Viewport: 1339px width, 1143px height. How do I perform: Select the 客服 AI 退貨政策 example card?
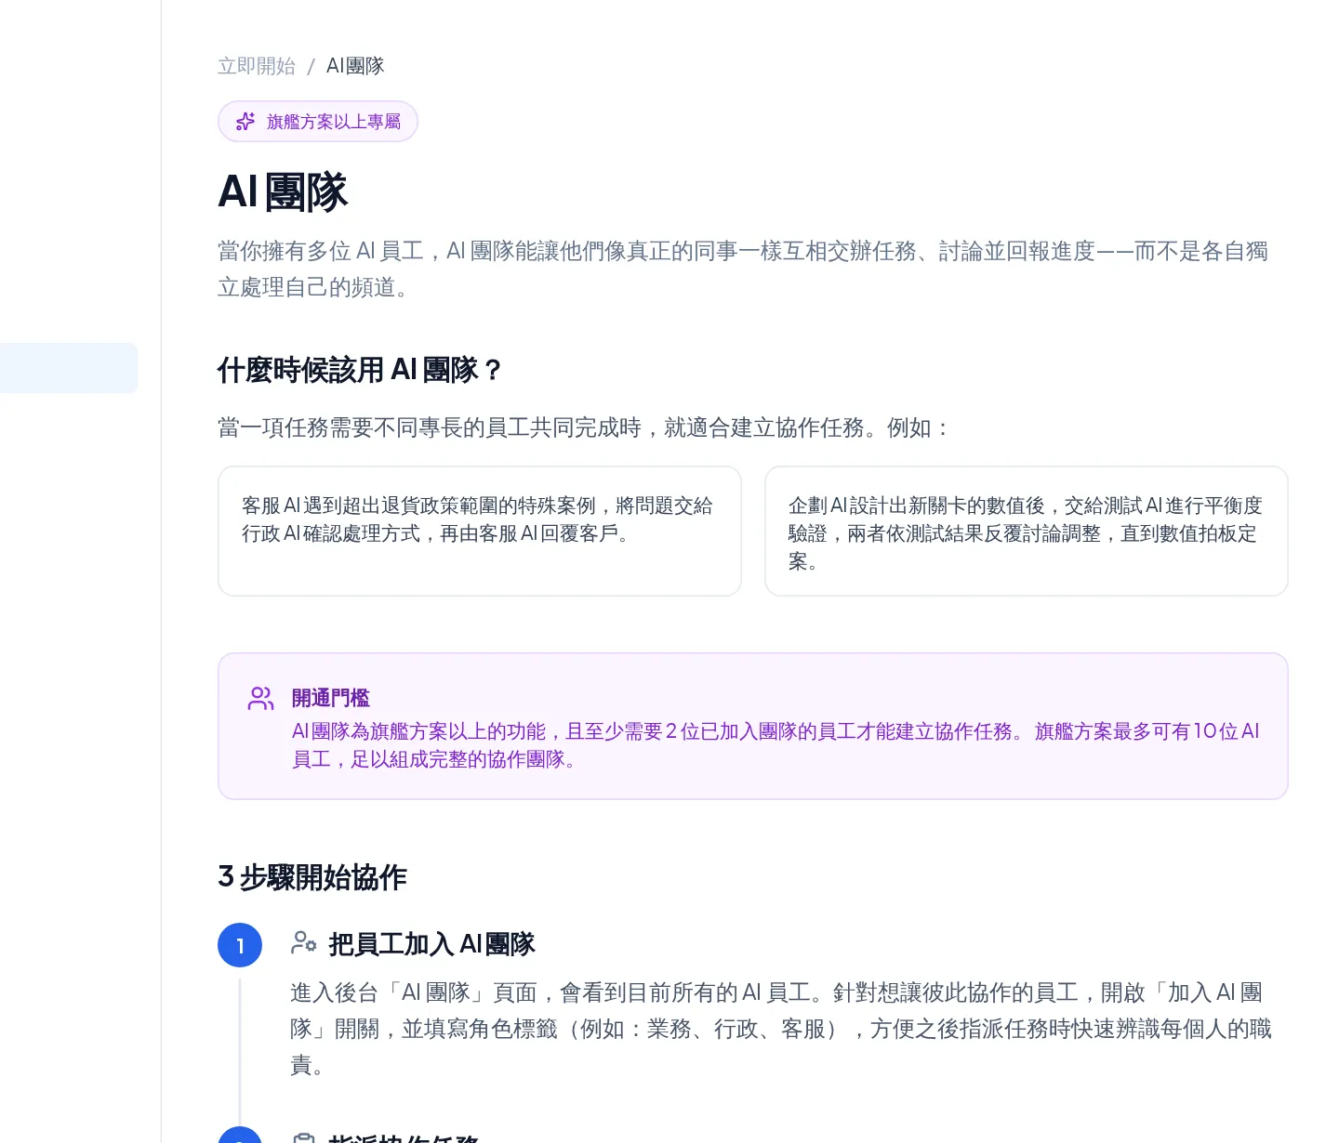pos(480,531)
